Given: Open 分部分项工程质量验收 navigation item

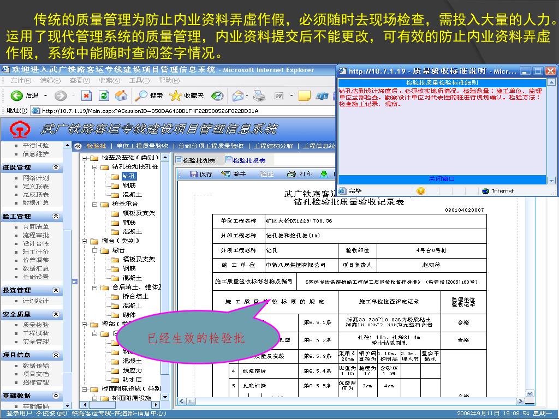Looking at the screenshot, I should coord(211,146).
